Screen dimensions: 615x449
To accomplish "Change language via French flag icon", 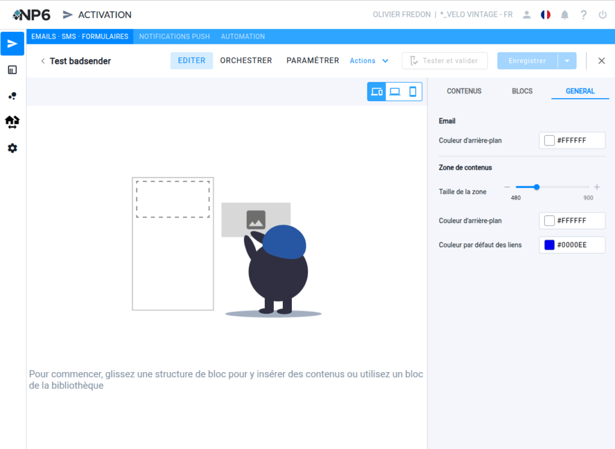I will [x=545, y=15].
